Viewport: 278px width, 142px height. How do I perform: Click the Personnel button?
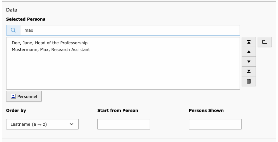24,96
